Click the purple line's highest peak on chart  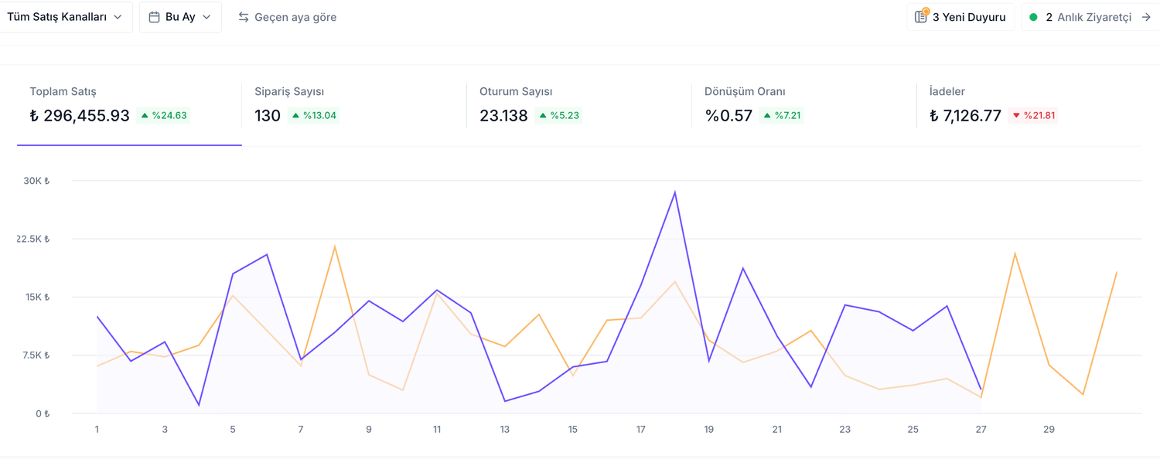(675, 192)
